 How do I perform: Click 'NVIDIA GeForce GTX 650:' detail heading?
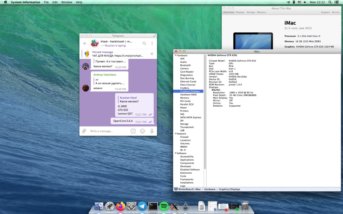[222, 55]
